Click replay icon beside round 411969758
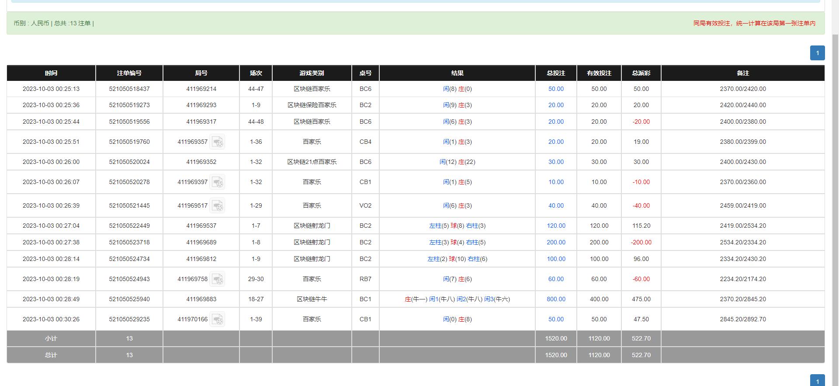The image size is (839, 386). coord(217,279)
